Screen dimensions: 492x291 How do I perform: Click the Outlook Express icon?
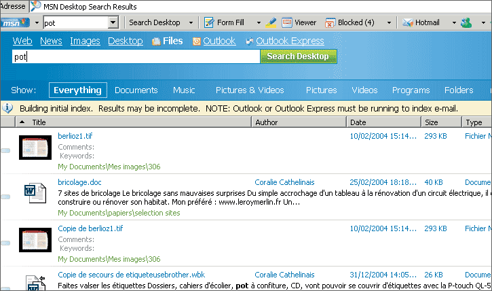[x=250, y=41]
